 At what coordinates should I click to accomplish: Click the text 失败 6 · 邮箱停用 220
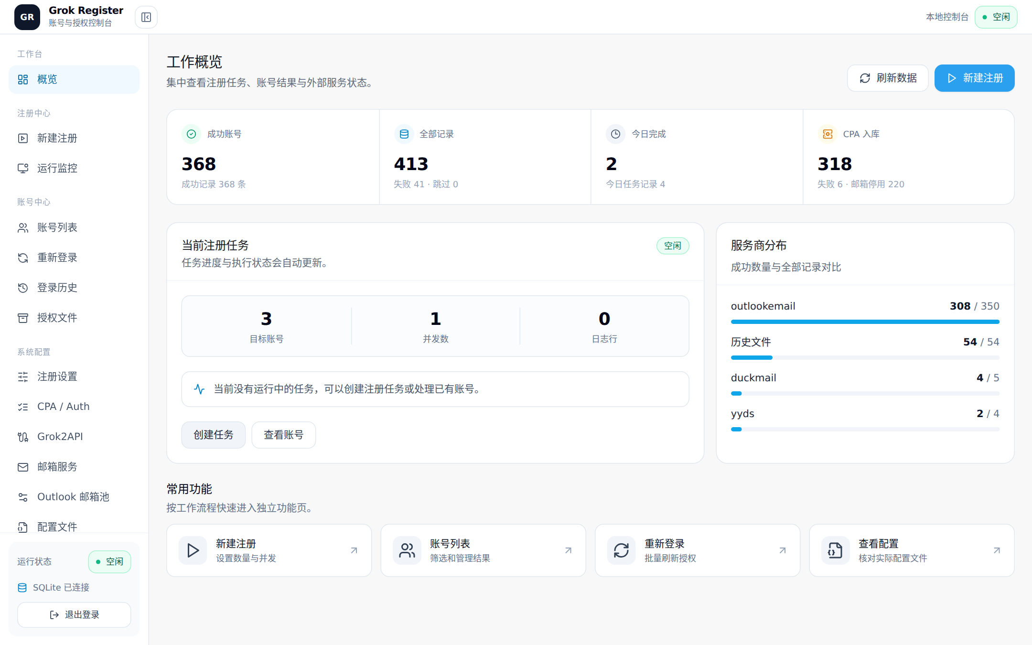click(x=861, y=184)
